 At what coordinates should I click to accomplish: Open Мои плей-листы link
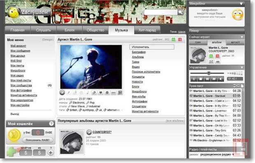pos(21,80)
